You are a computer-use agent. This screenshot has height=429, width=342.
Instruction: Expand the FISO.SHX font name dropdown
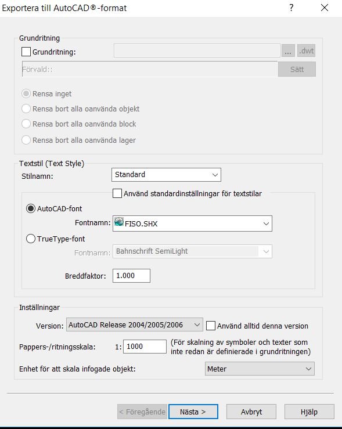point(192,223)
